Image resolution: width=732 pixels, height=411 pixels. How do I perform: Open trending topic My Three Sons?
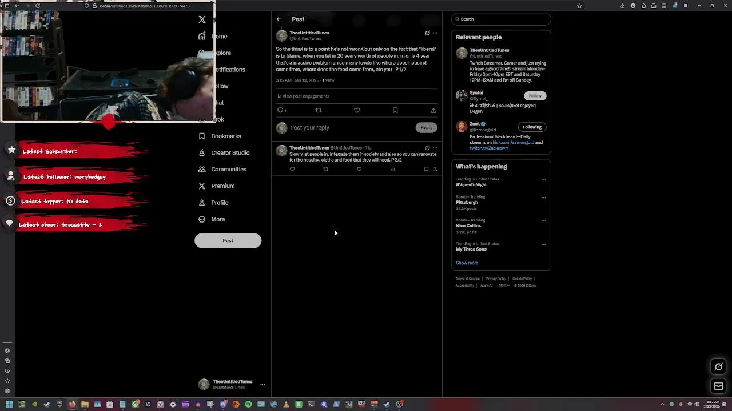(471, 249)
